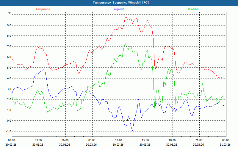Click the '3,0' y-axis value

tap(9, 89)
